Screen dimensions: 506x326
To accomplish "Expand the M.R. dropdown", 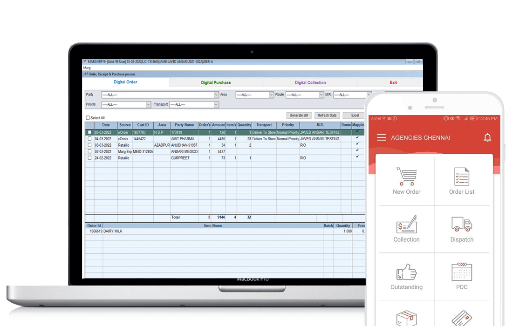I will (369, 95).
